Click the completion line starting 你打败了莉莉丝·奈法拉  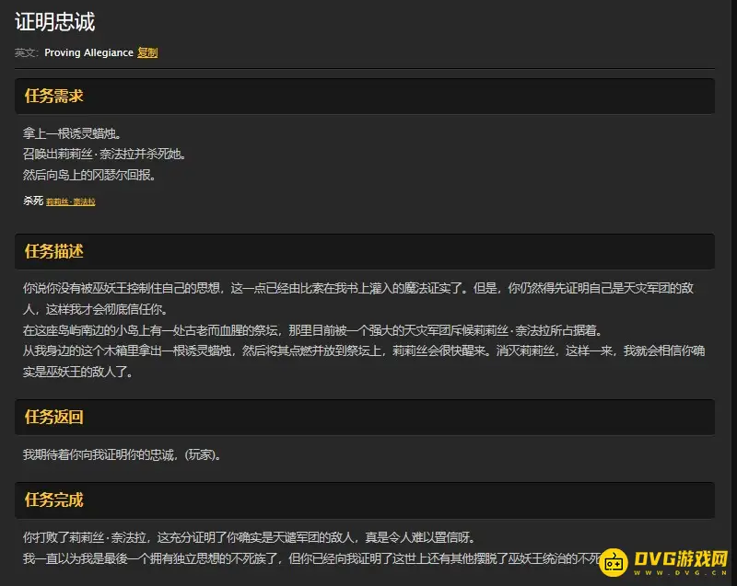click(x=249, y=537)
